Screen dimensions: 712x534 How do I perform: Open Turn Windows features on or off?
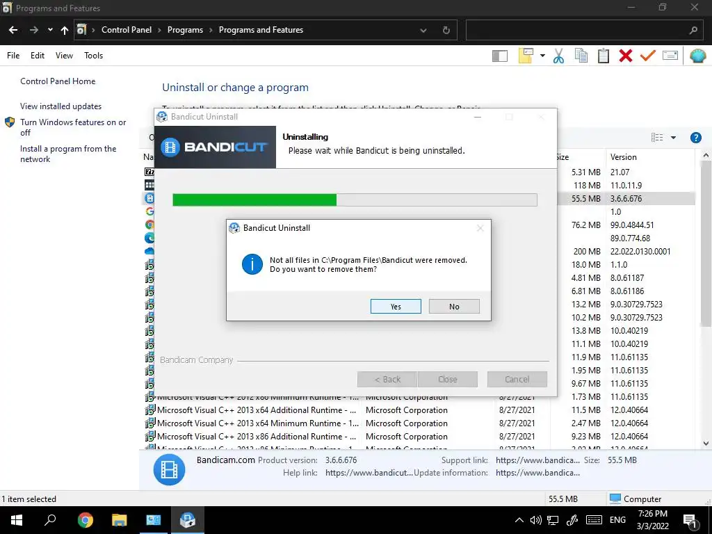(x=73, y=127)
